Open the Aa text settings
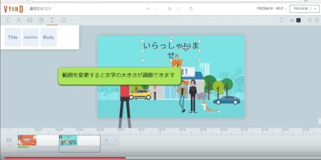Viewport: 321px width, 160px height. [292, 20]
